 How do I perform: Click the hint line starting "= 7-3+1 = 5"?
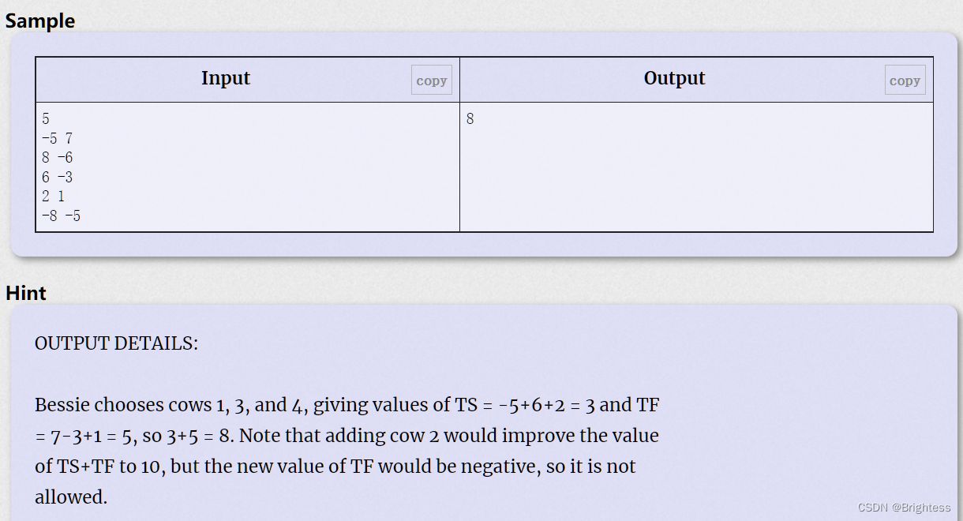(x=347, y=436)
